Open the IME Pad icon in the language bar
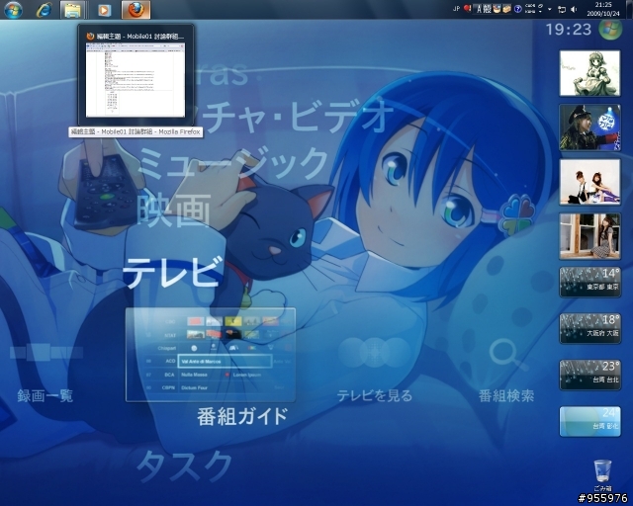 click(497, 9)
